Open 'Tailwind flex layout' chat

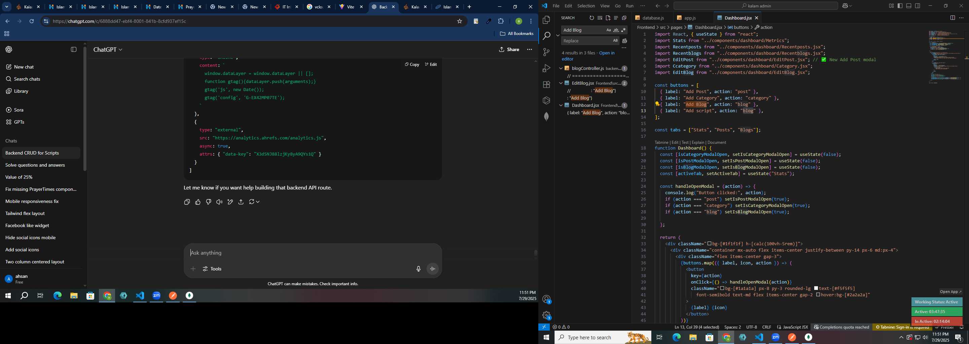(x=25, y=213)
